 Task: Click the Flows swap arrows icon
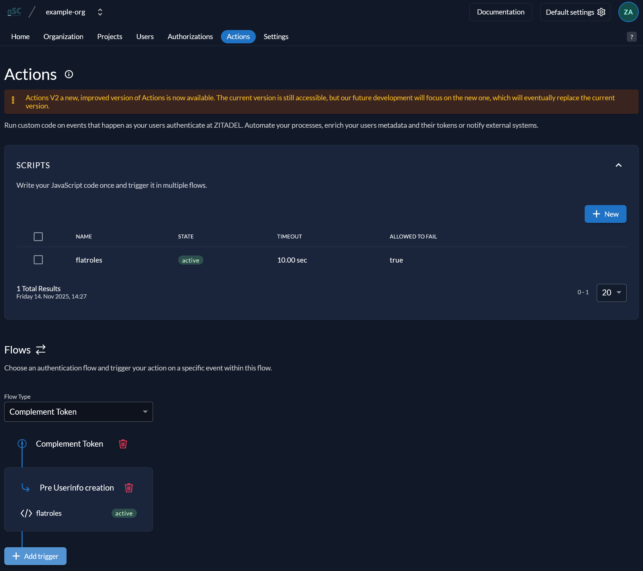(x=41, y=350)
